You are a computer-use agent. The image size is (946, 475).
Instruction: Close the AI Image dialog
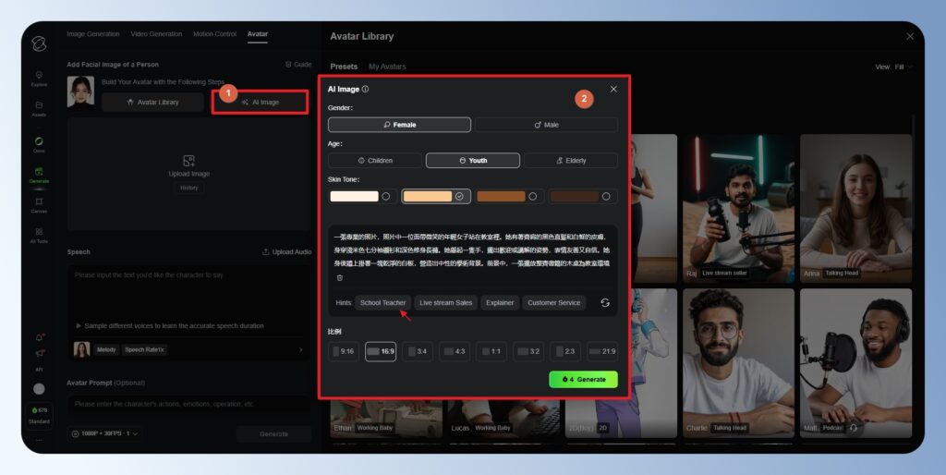pos(613,90)
